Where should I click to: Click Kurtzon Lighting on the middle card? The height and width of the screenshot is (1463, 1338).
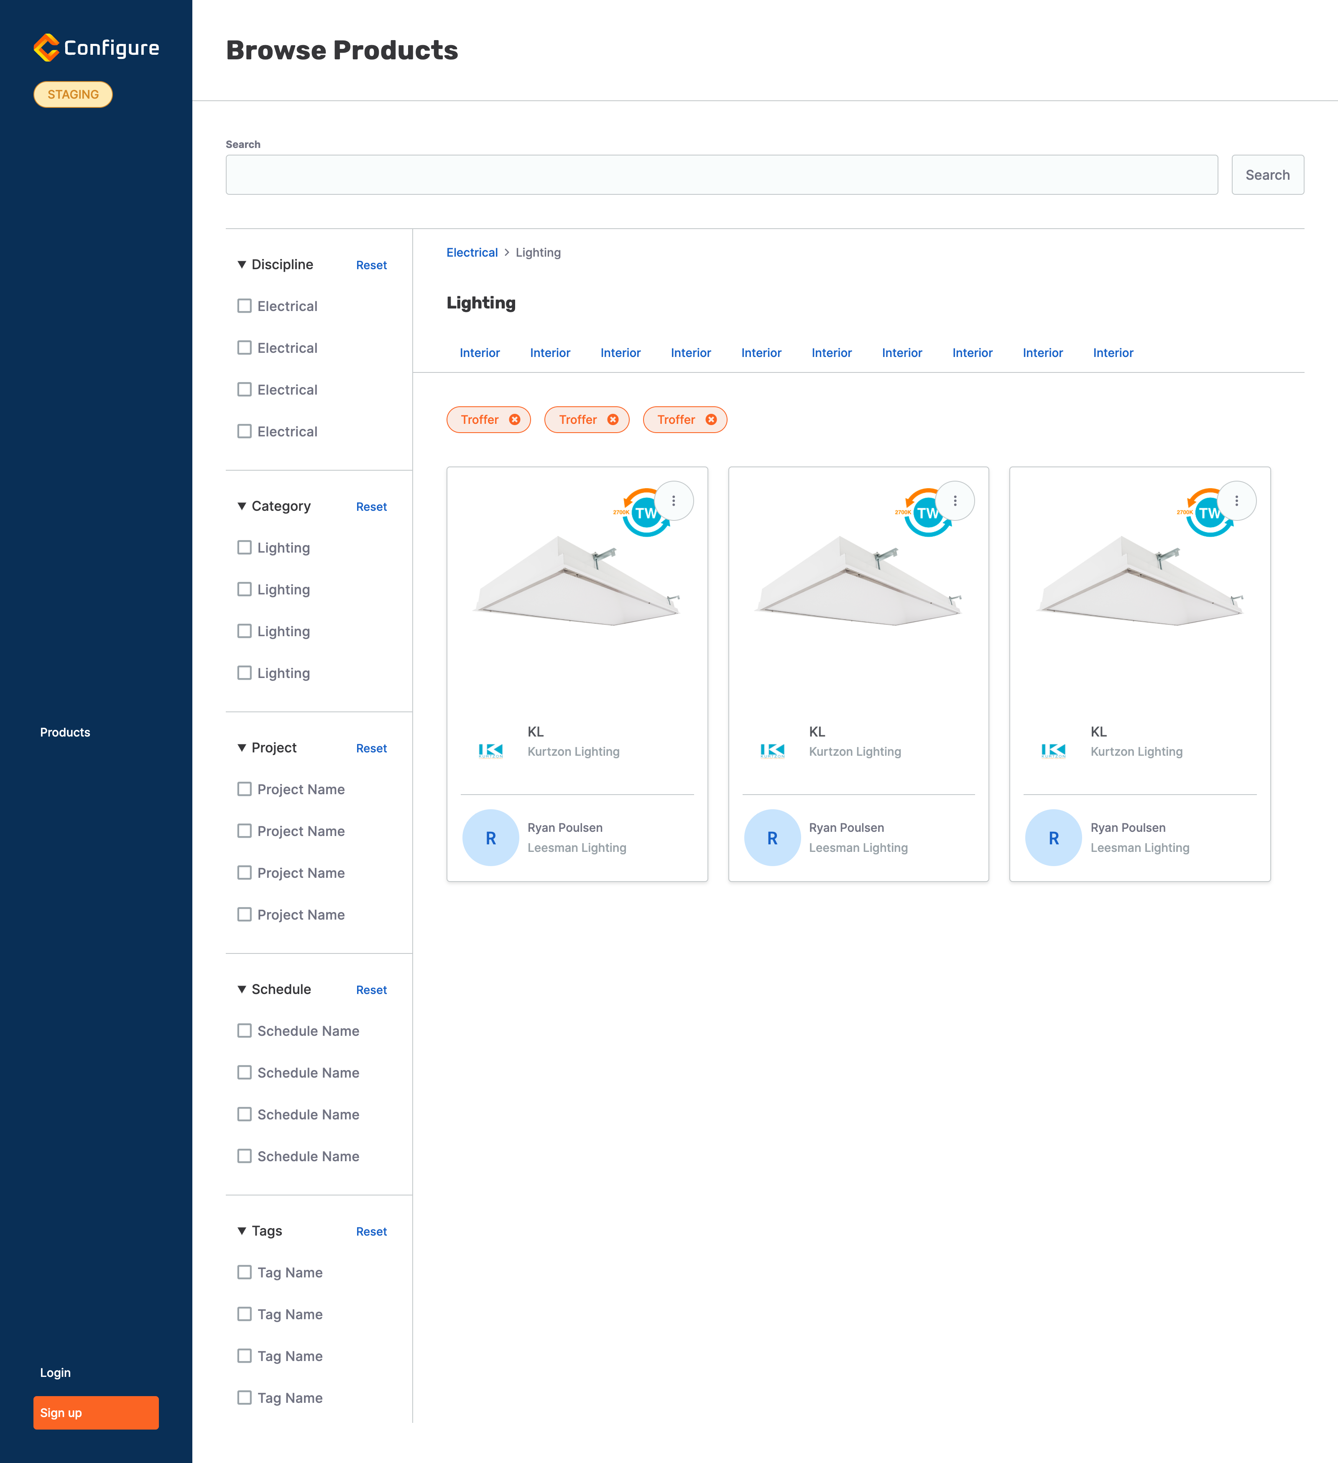coord(855,752)
